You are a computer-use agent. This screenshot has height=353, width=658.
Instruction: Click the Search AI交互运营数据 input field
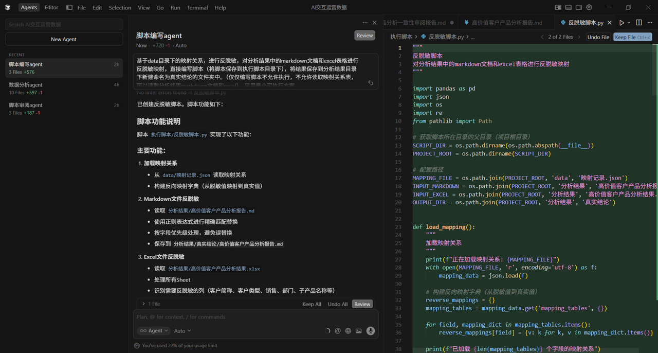tap(64, 24)
